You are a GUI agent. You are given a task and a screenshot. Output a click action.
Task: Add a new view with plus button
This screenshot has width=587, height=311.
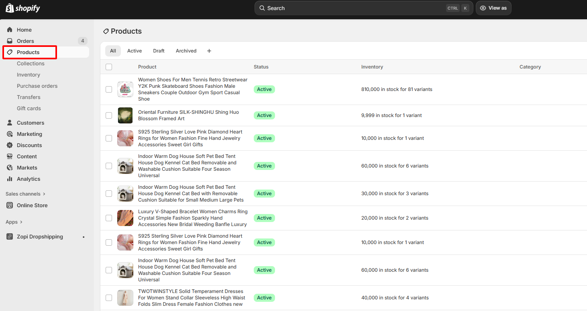pos(209,51)
